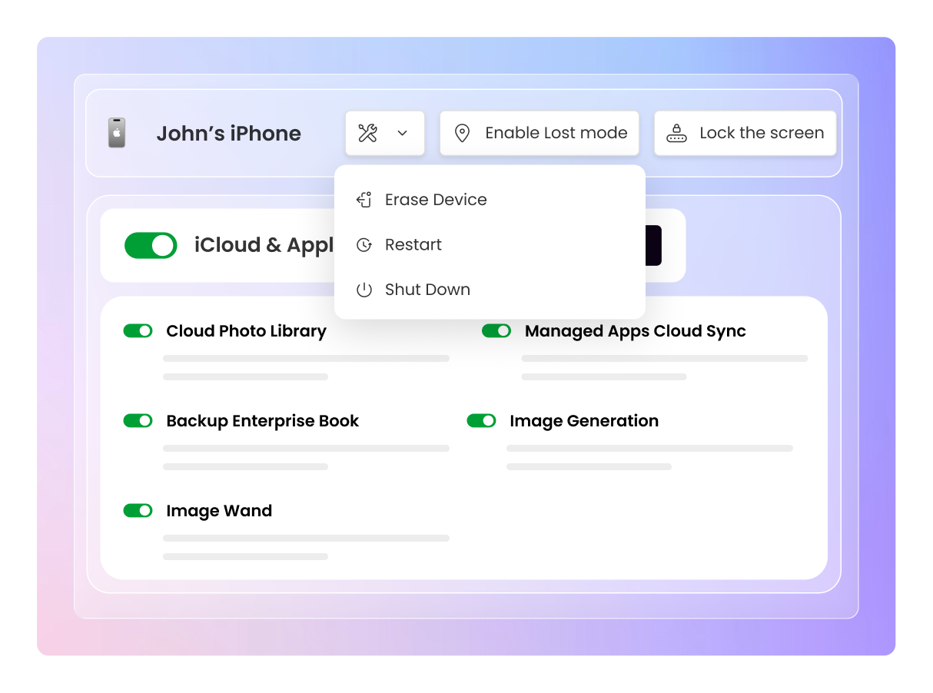The image size is (933, 693).
Task: Select Erase Device from the menu
Action: [x=436, y=200]
